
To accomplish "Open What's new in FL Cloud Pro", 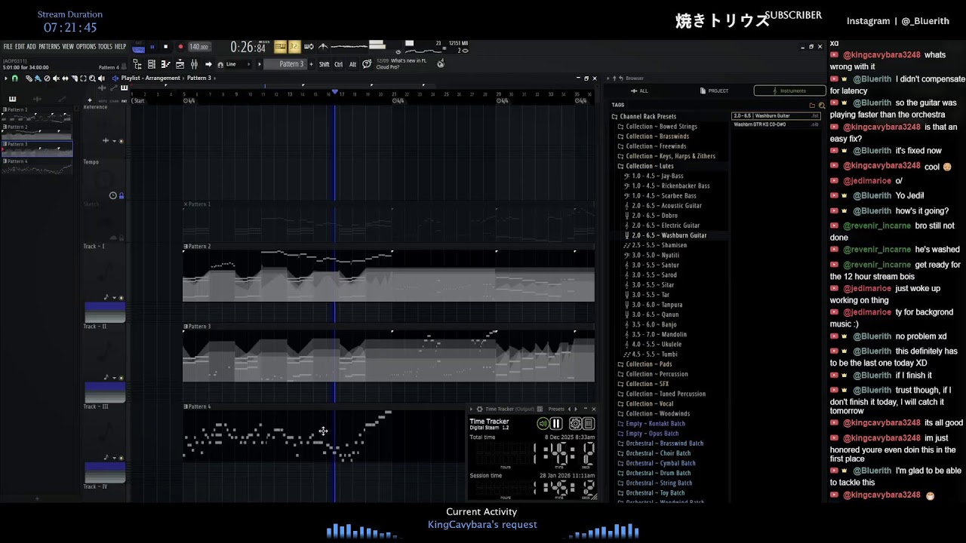I will 401,64.
